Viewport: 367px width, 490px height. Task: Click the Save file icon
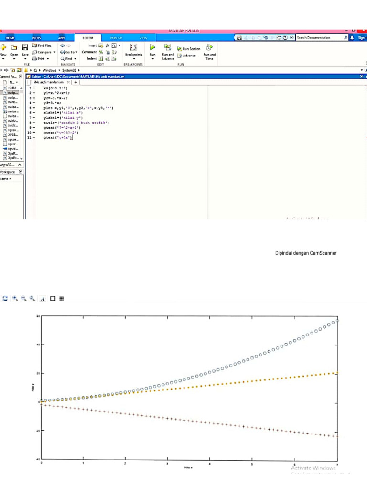coord(25,47)
